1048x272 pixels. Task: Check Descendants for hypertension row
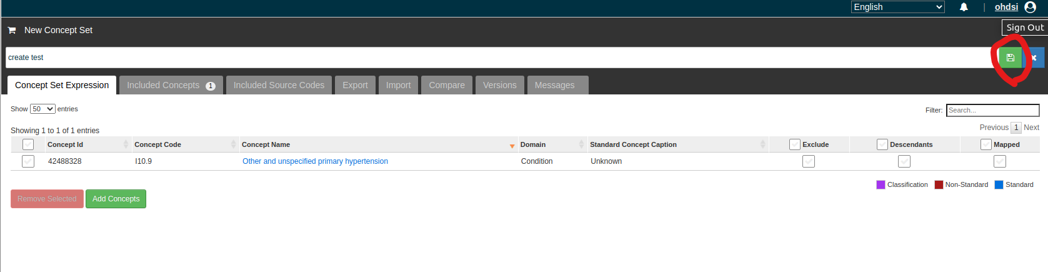904,161
